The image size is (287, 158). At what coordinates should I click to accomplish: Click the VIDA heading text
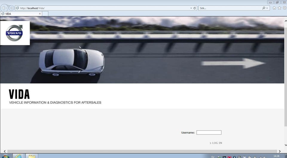(x=19, y=94)
